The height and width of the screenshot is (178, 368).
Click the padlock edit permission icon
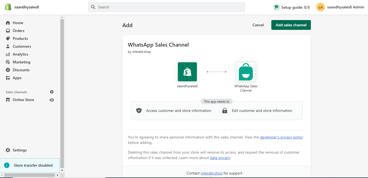(225, 111)
